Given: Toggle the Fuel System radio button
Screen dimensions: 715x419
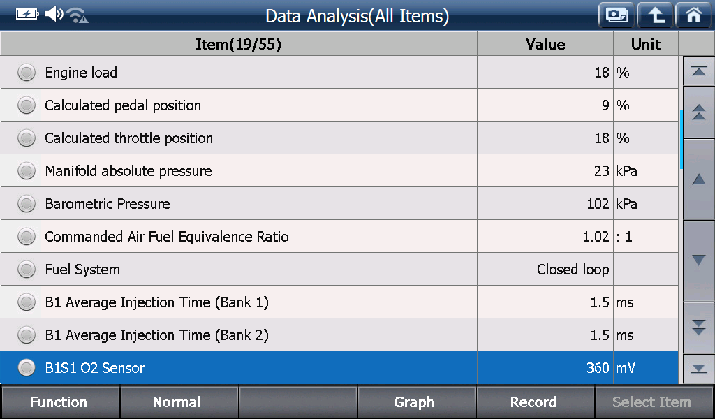Looking at the screenshot, I should (x=27, y=270).
